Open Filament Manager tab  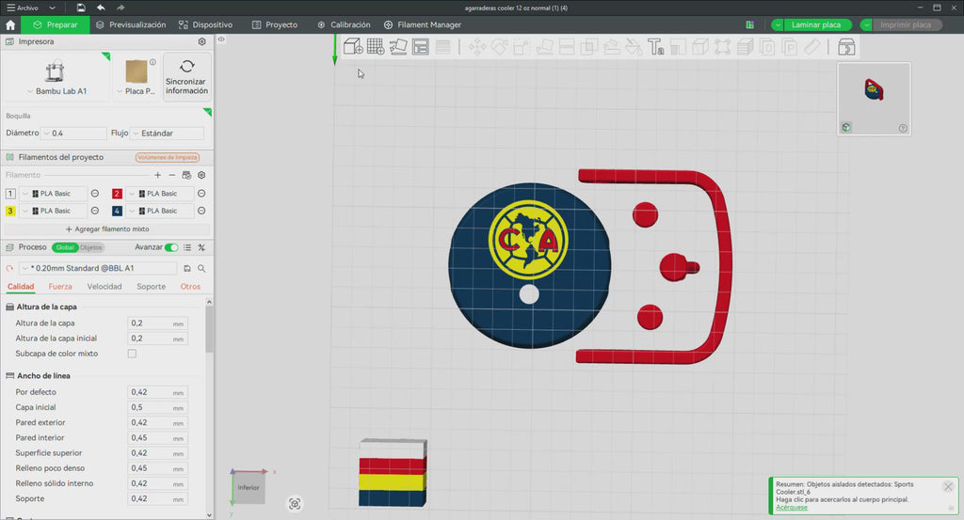[x=423, y=25]
